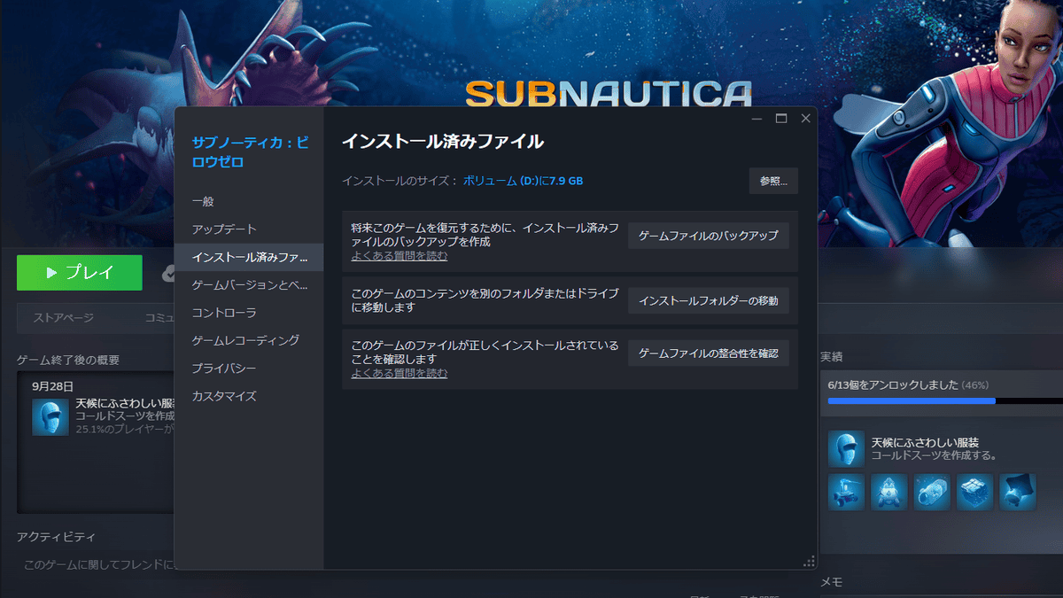
Task: Click the ボリューム (D:)に7.9 GB link
Action: click(523, 181)
